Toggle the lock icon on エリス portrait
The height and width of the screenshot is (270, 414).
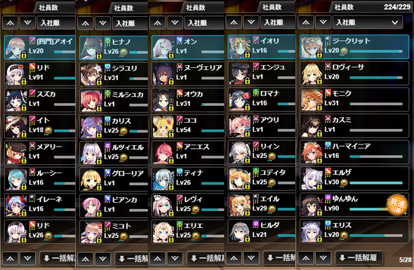tap(319, 238)
